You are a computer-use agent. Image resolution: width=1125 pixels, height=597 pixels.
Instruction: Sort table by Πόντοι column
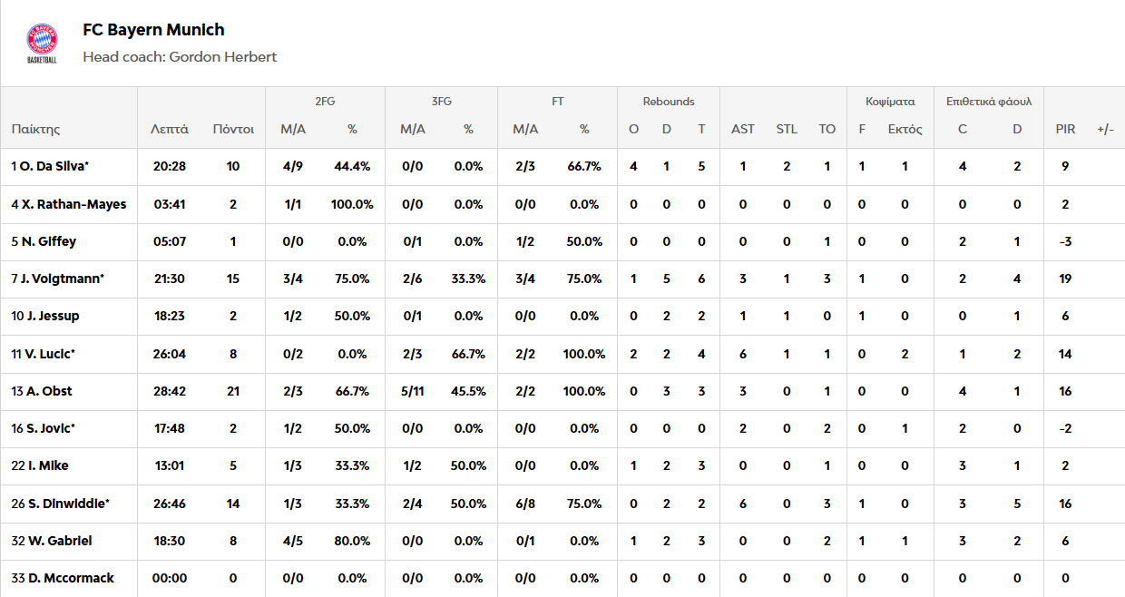coord(233,130)
